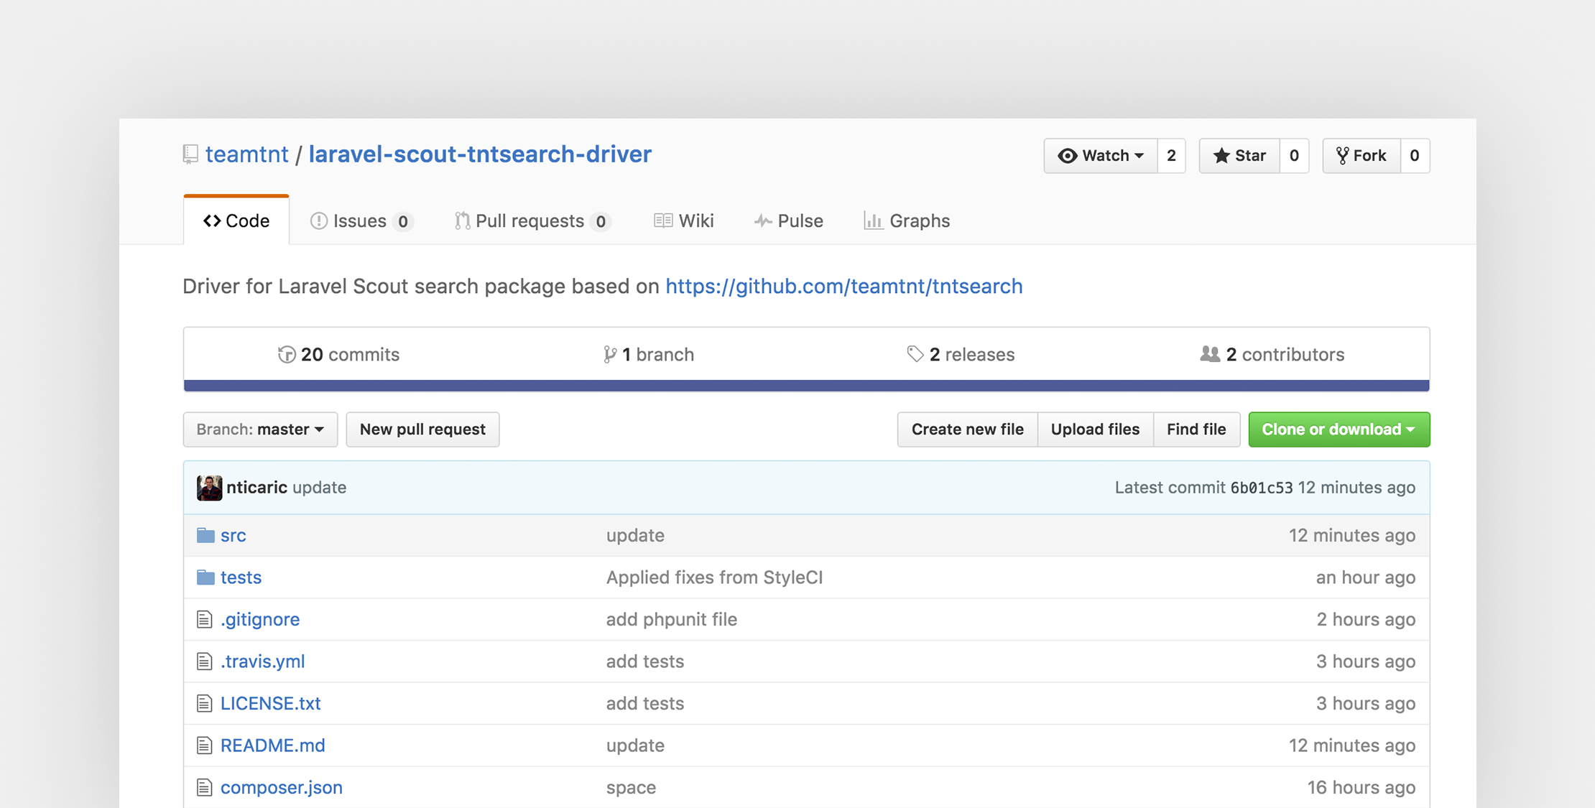Open the Graphs tab
The image size is (1595, 808).
[x=907, y=220]
